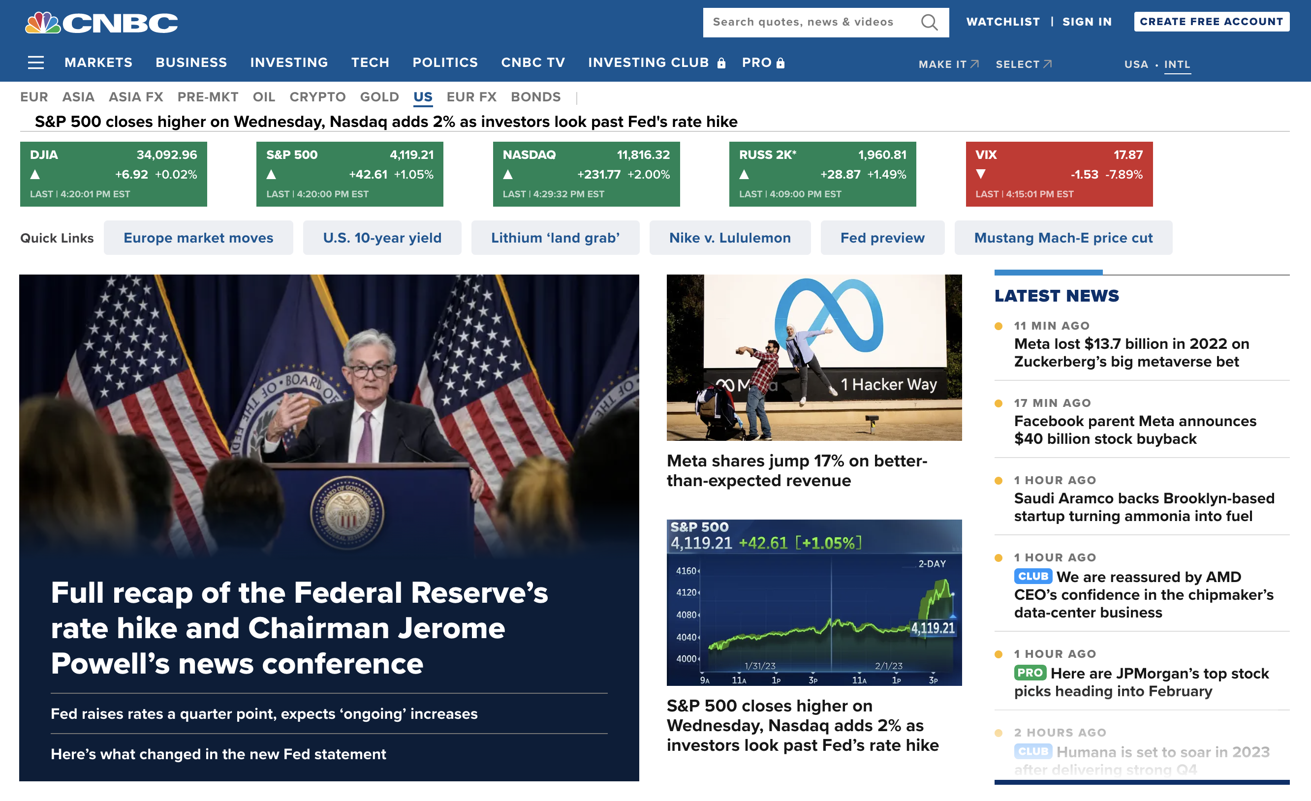The image size is (1311, 801).
Task: Click Lithium 'land grab' quick link
Action: tap(555, 238)
